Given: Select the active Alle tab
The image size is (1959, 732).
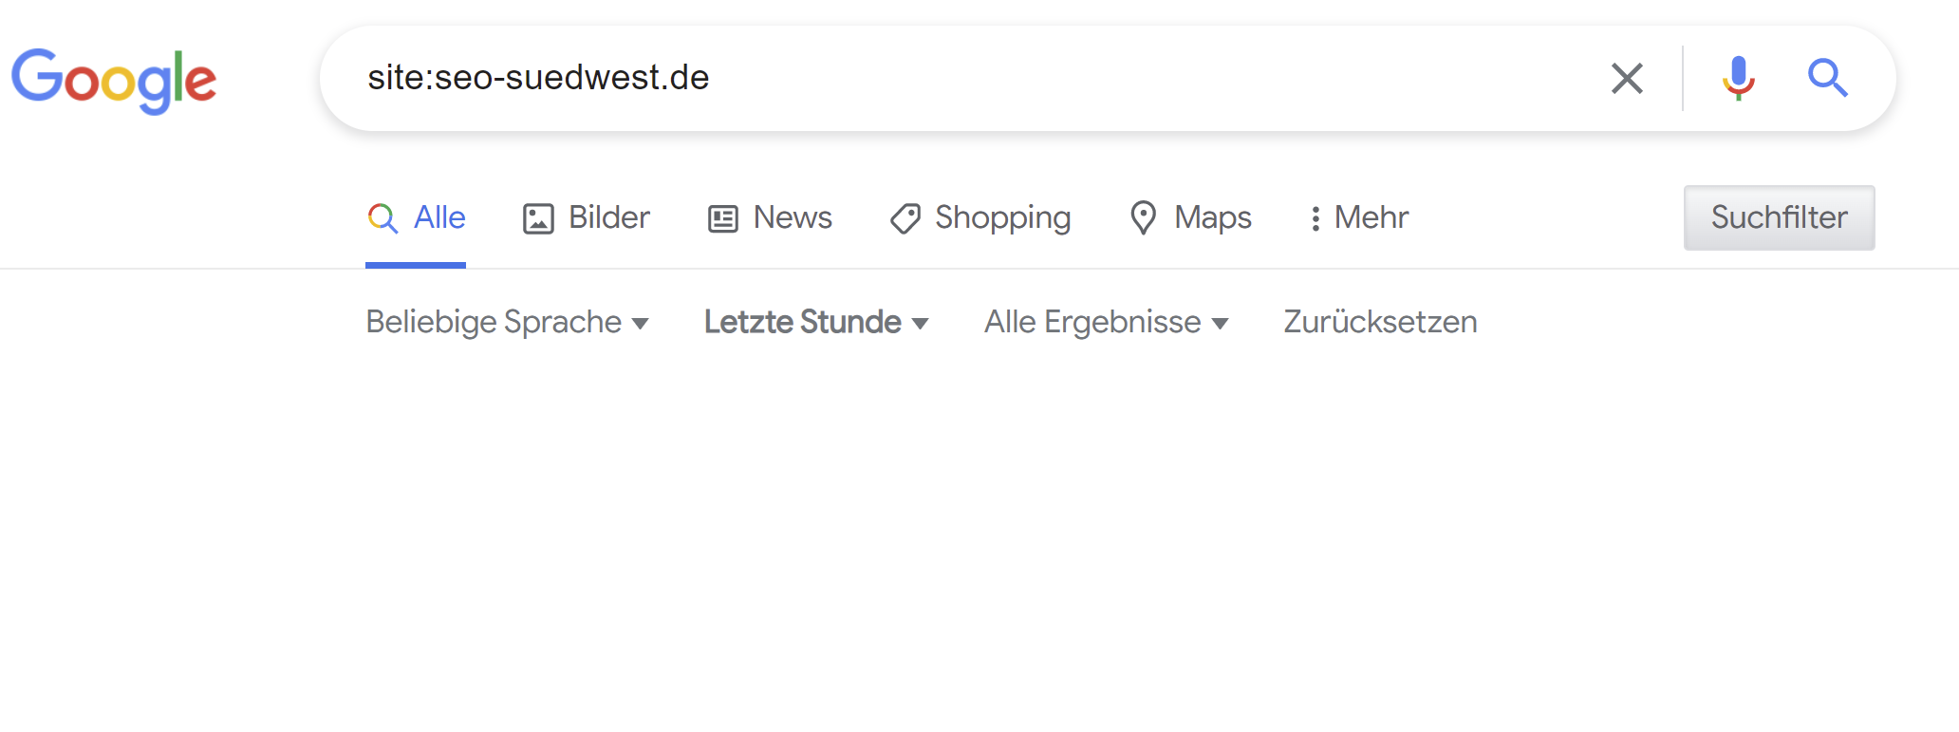Looking at the screenshot, I should pos(438,217).
